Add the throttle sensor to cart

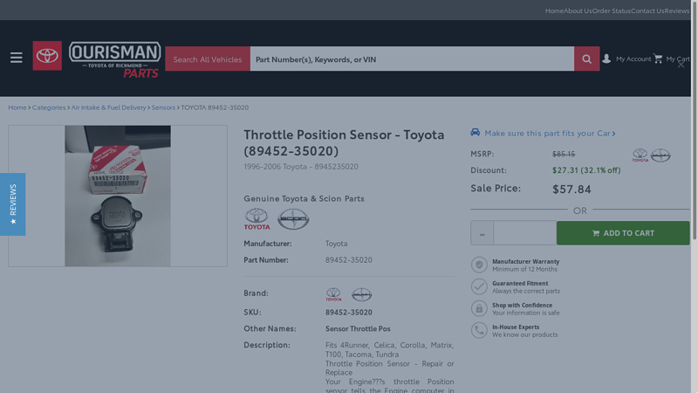click(x=623, y=233)
